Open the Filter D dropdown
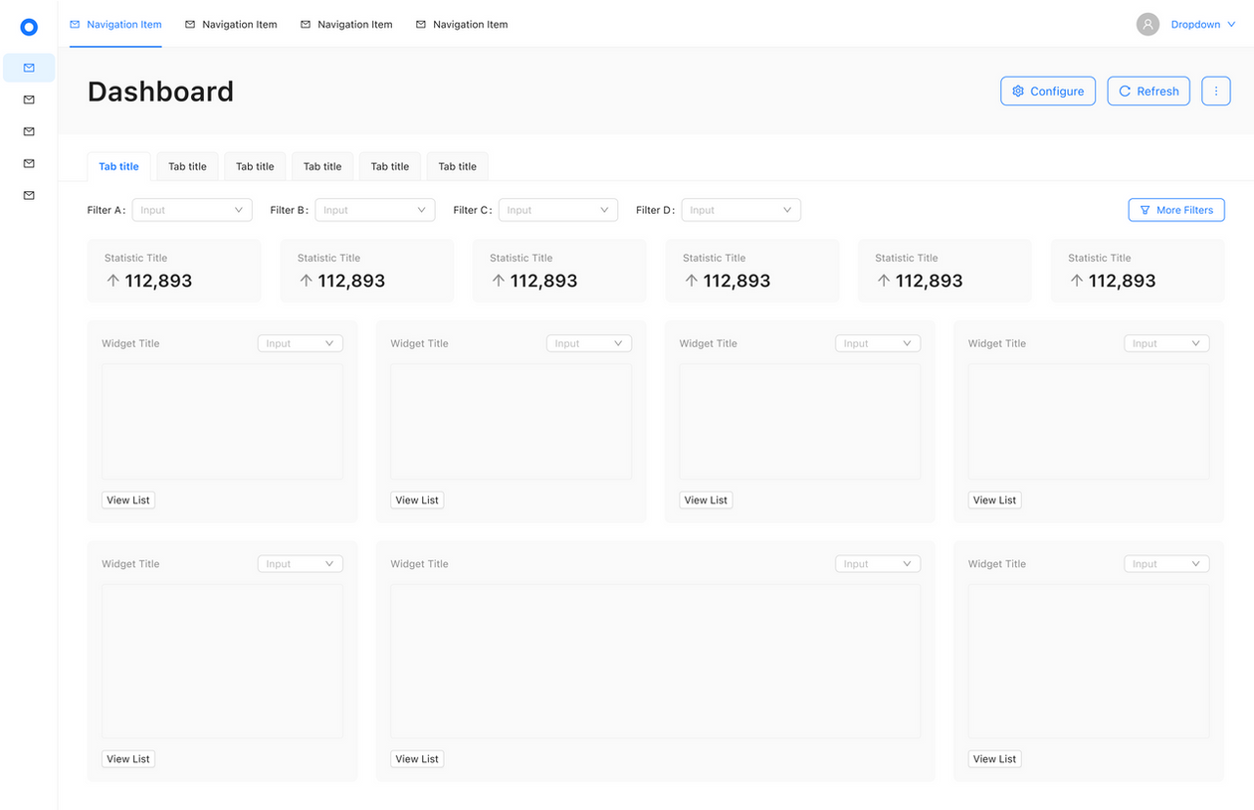The image size is (1254, 810). (740, 210)
